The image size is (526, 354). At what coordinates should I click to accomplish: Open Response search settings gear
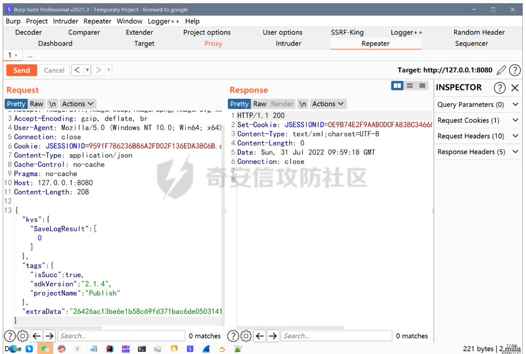point(246,335)
